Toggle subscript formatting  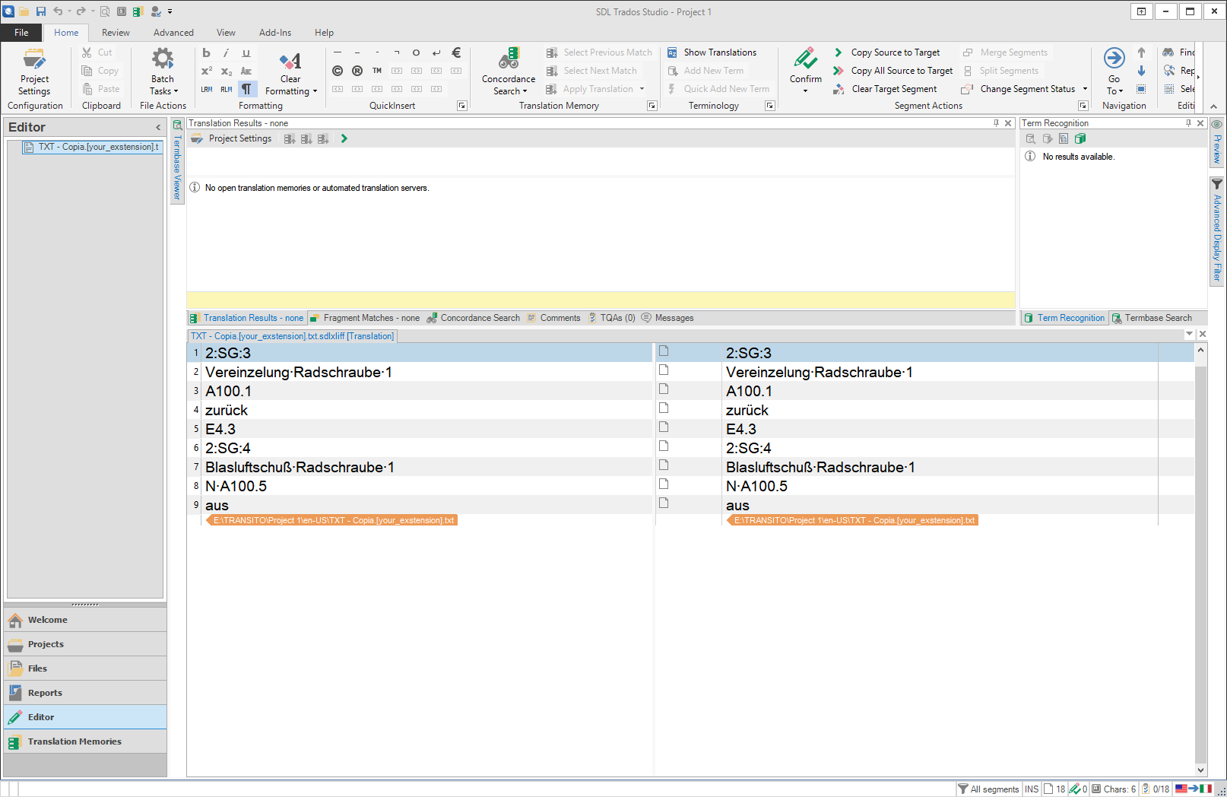coord(227,71)
